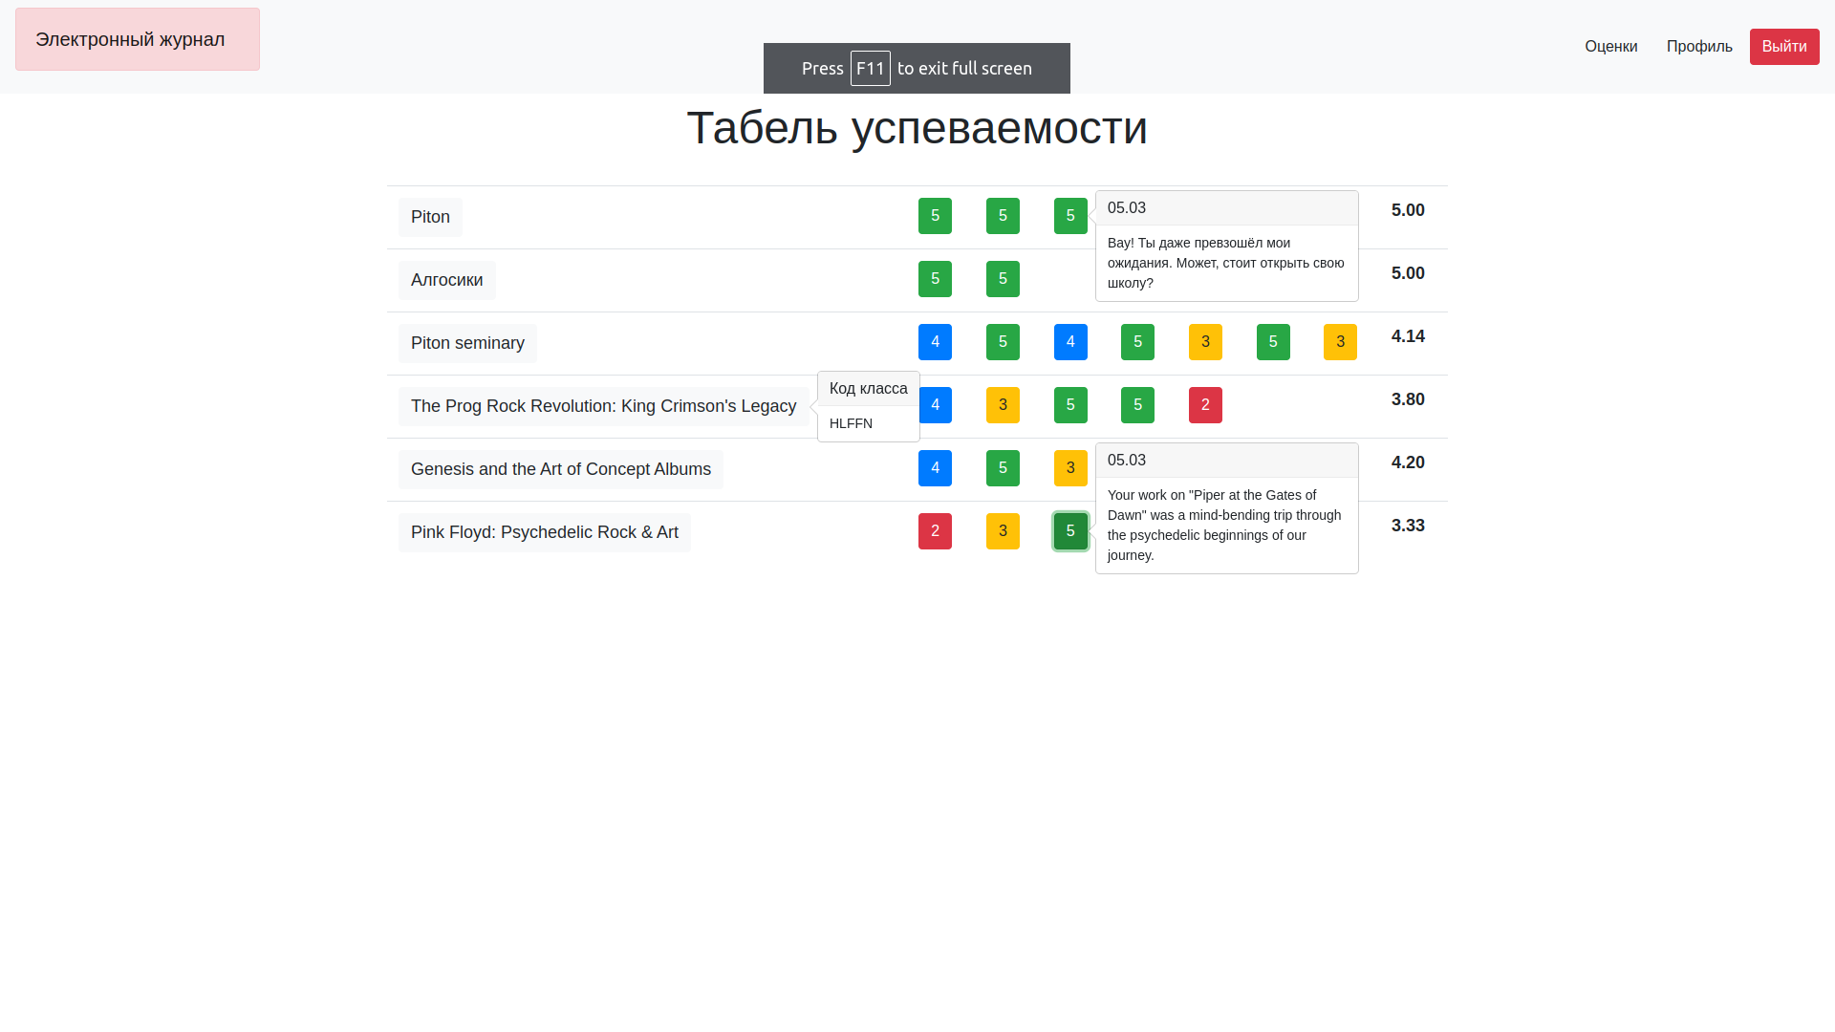Open the Алгосики subject row

coord(446,279)
